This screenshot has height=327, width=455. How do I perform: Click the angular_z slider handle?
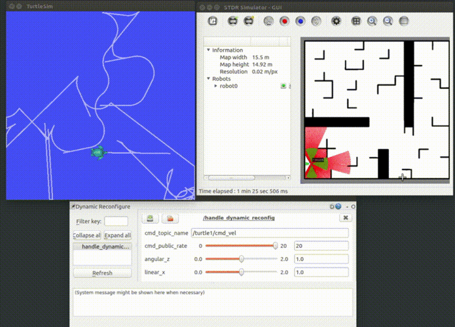[242, 259]
